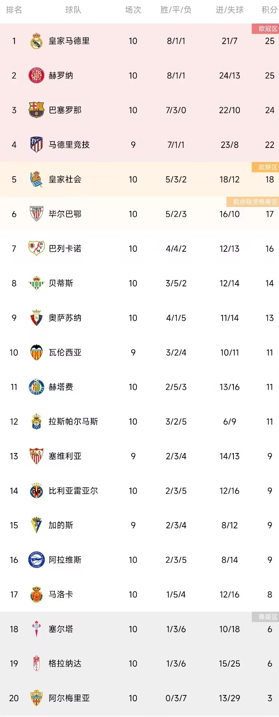Tap the 降级区 zone label

pyautogui.click(x=266, y=617)
